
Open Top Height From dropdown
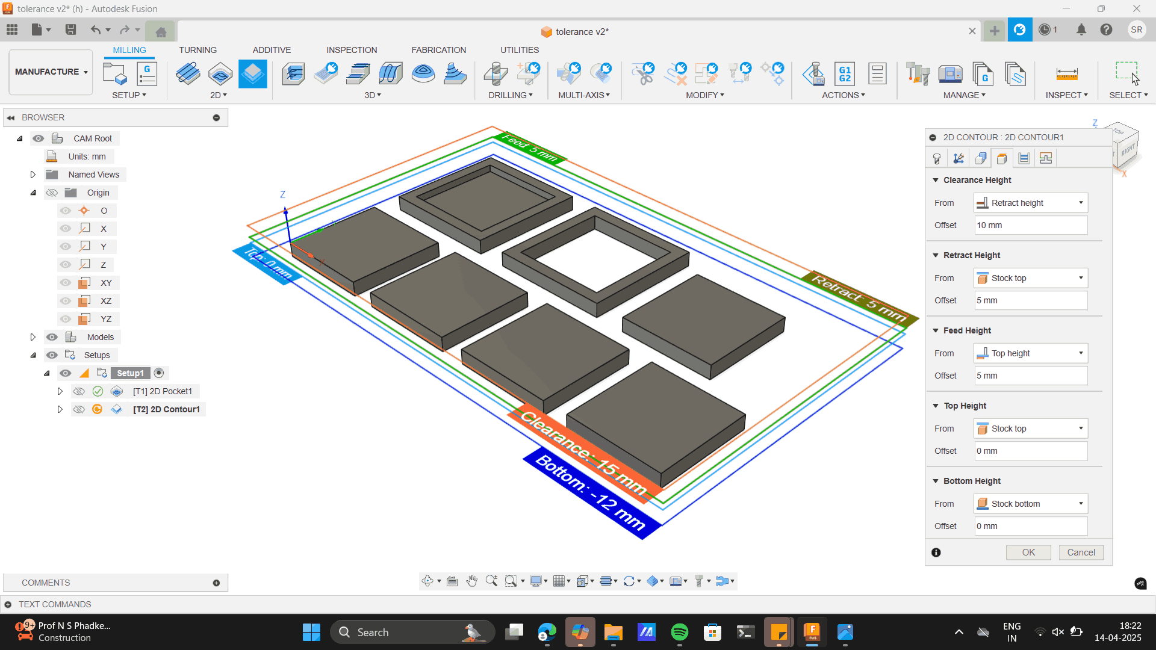(1031, 429)
